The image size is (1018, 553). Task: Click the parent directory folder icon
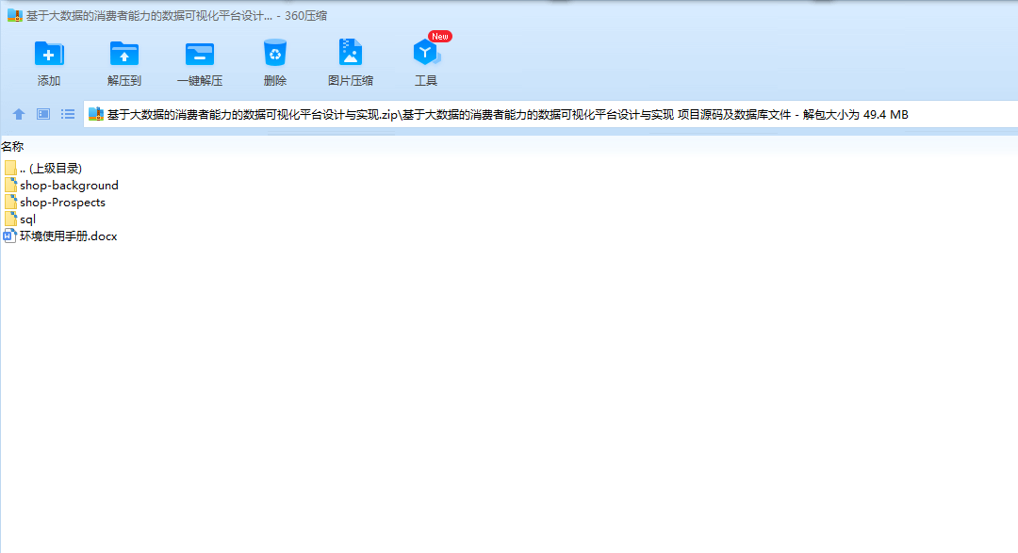point(10,168)
